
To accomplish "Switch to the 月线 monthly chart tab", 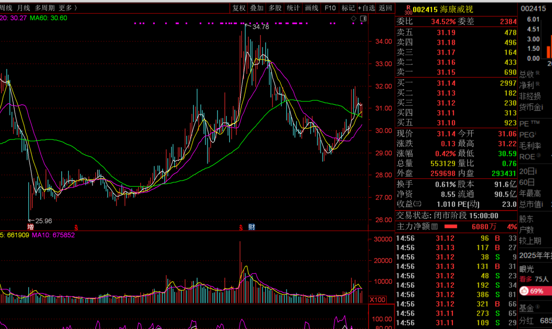I will click(x=24, y=8).
